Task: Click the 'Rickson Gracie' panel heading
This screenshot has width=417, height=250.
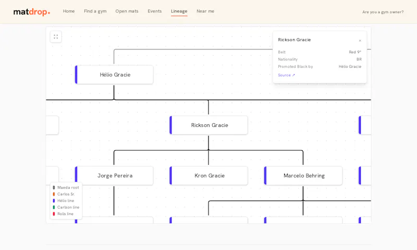Action: click(x=295, y=40)
